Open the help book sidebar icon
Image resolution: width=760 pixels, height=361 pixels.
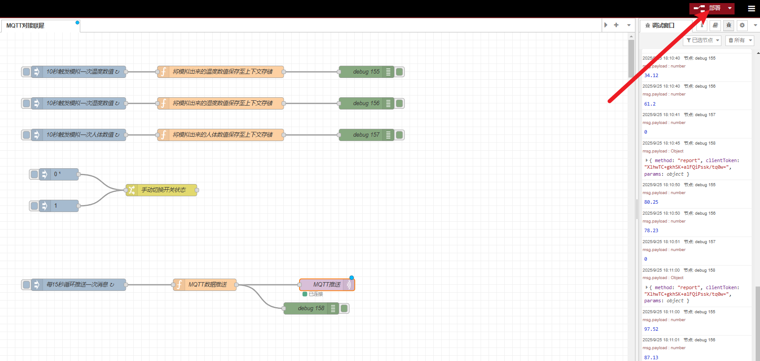click(715, 25)
